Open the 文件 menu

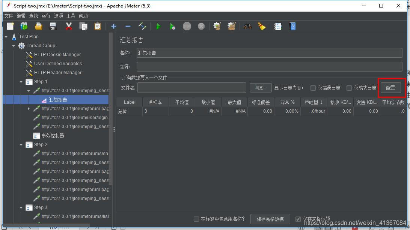pyautogui.click(x=9, y=16)
